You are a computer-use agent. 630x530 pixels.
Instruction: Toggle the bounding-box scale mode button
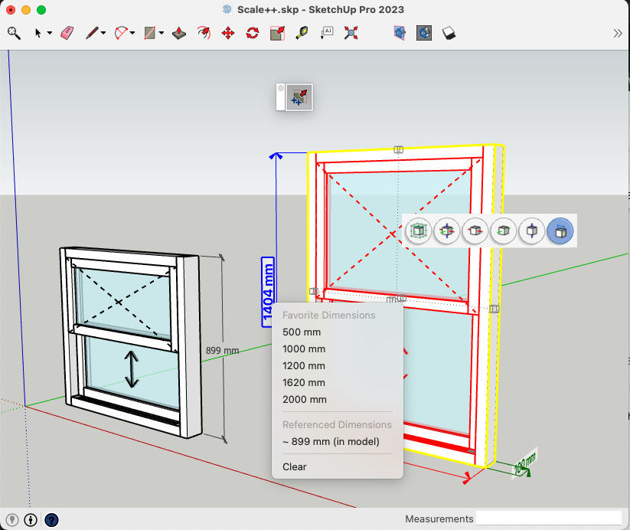418,231
